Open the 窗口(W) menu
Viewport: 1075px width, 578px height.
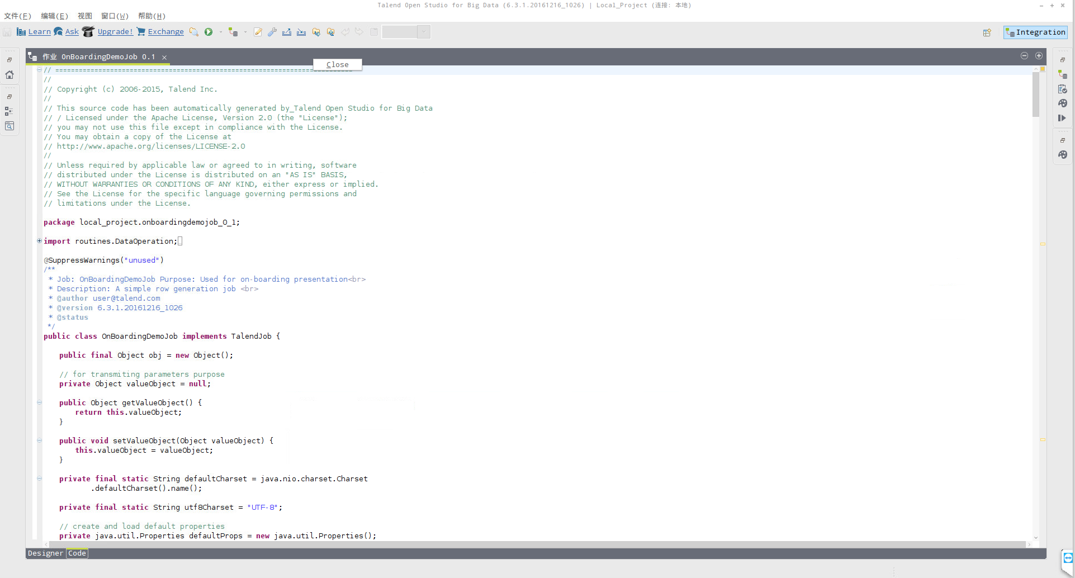click(115, 16)
